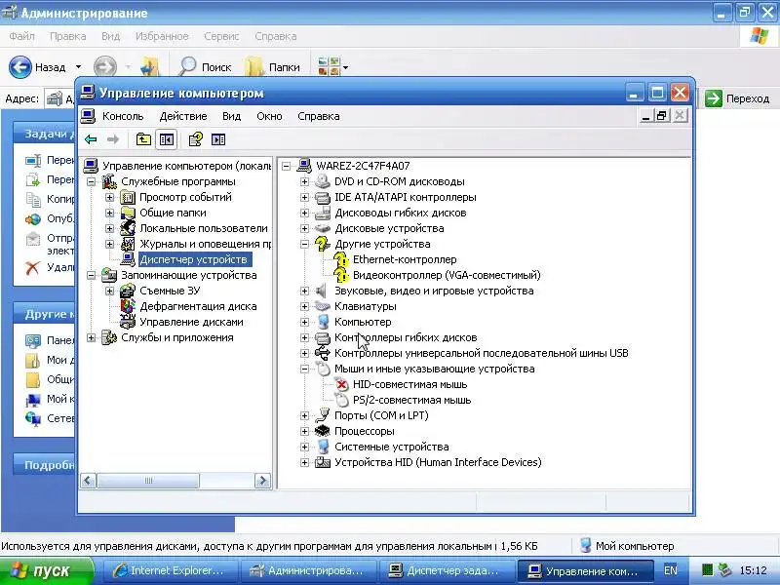Click the Видеоконтроллер (VGA-совместимый) warning icon
This screenshot has width=780, height=585.
pyautogui.click(x=340, y=275)
